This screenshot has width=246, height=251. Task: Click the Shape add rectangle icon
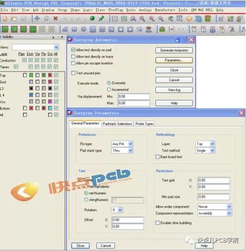click(74, 30)
